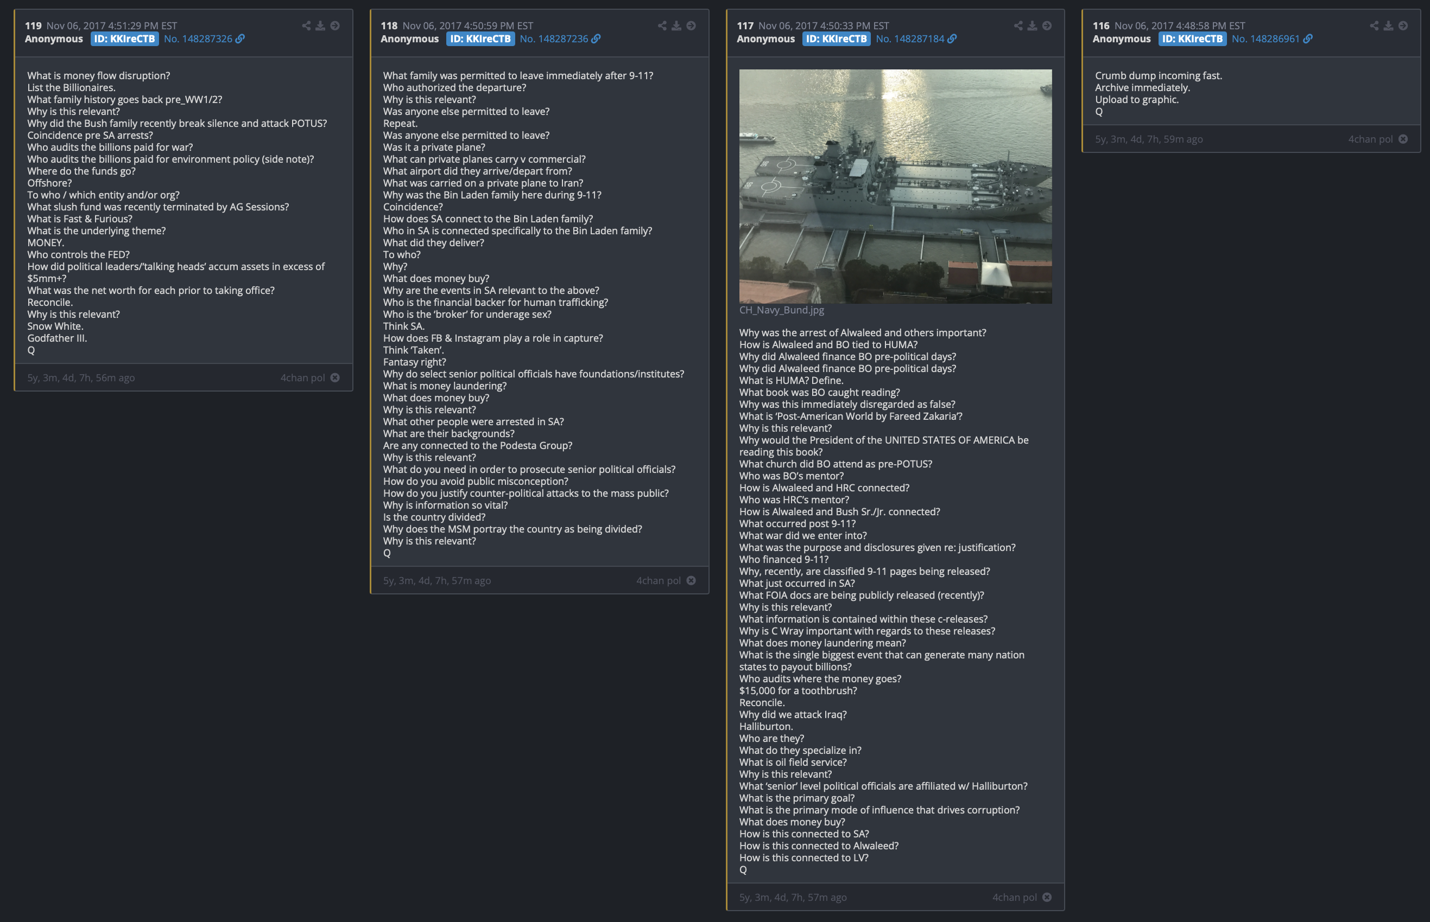Click the CH_Navy_Bund.jpg file name

pos(782,310)
